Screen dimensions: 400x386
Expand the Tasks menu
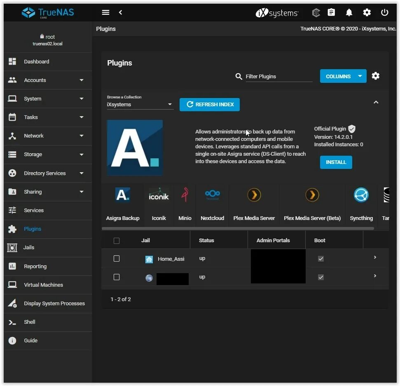[48, 117]
